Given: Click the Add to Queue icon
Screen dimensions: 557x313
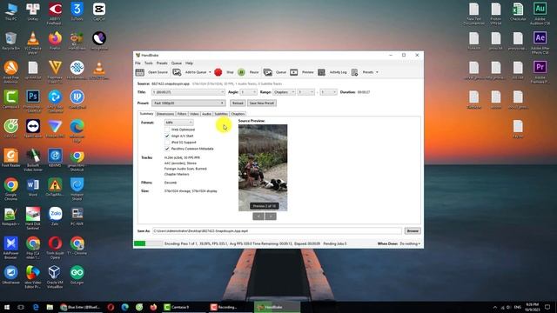Looking at the screenshot, I should point(177,72).
